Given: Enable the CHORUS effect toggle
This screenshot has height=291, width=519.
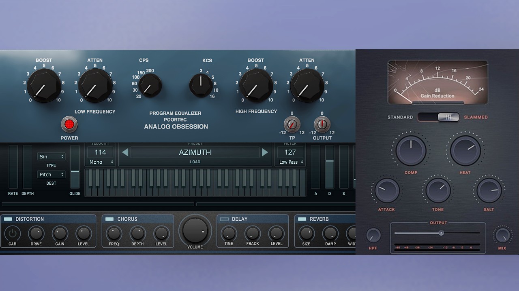Looking at the screenshot, I should tap(109, 219).
